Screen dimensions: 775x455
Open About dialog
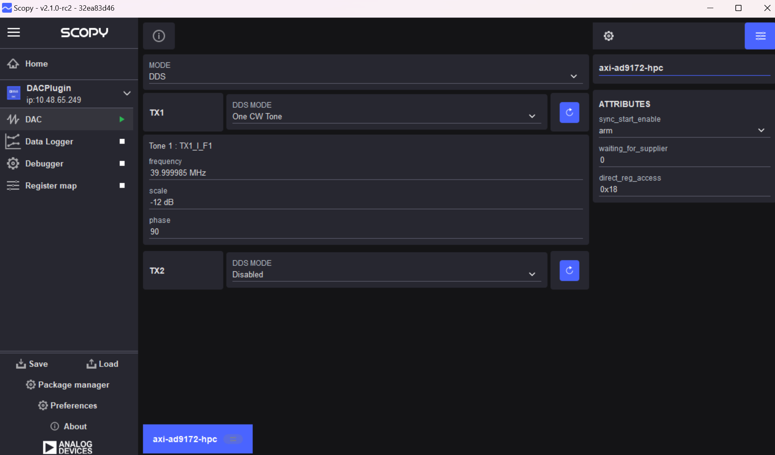(69, 426)
